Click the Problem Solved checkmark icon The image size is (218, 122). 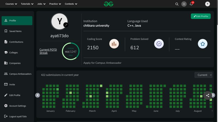point(159,44)
